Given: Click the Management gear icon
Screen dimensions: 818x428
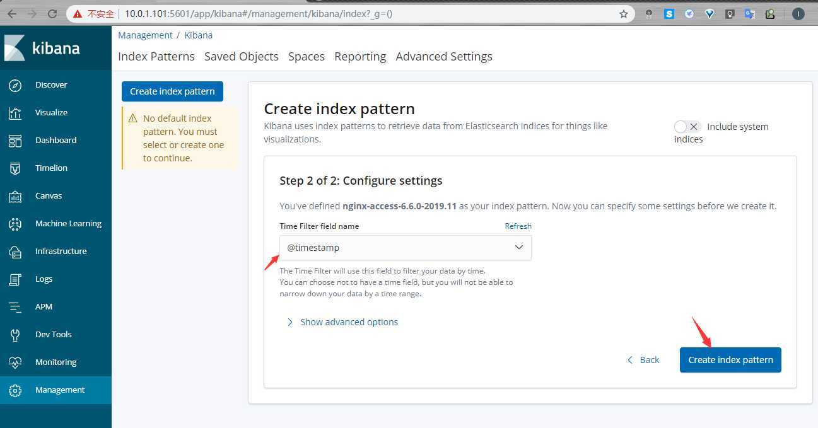Looking at the screenshot, I should (15, 390).
